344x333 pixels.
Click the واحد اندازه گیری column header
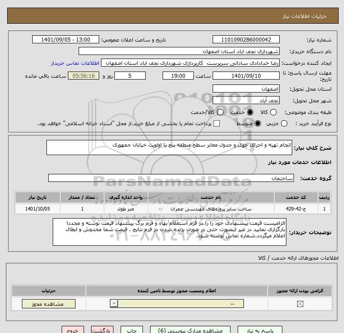[x=126, y=197]
